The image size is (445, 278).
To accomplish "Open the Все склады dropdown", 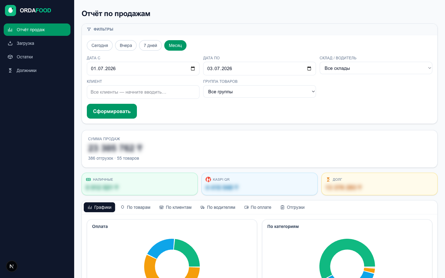I will pyautogui.click(x=376, y=68).
